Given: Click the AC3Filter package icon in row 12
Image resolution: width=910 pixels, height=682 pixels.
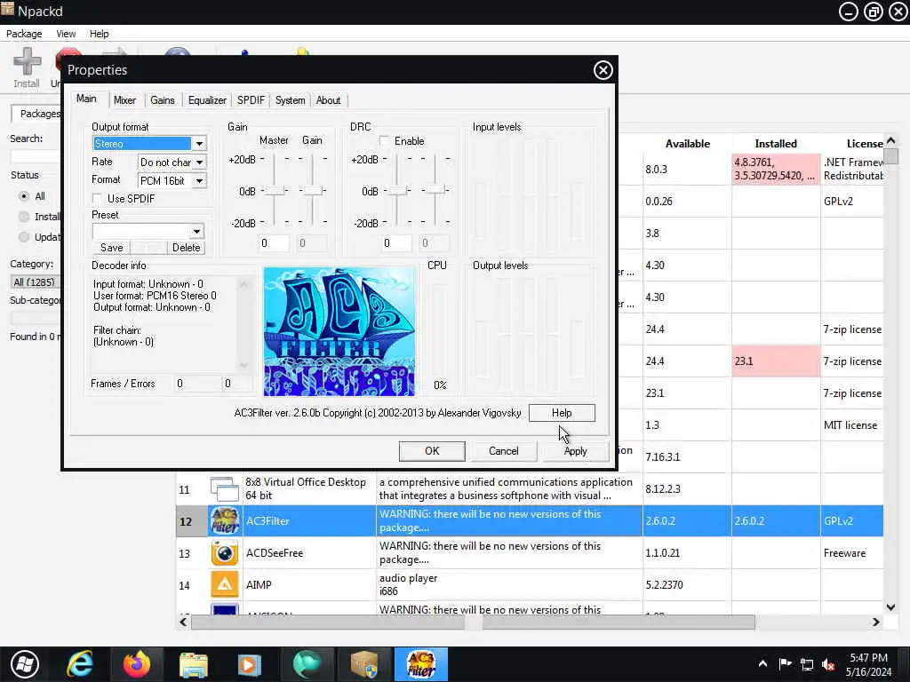Looking at the screenshot, I should [x=225, y=520].
